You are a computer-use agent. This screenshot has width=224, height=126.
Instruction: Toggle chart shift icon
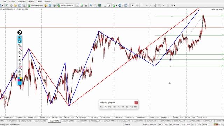109,6
